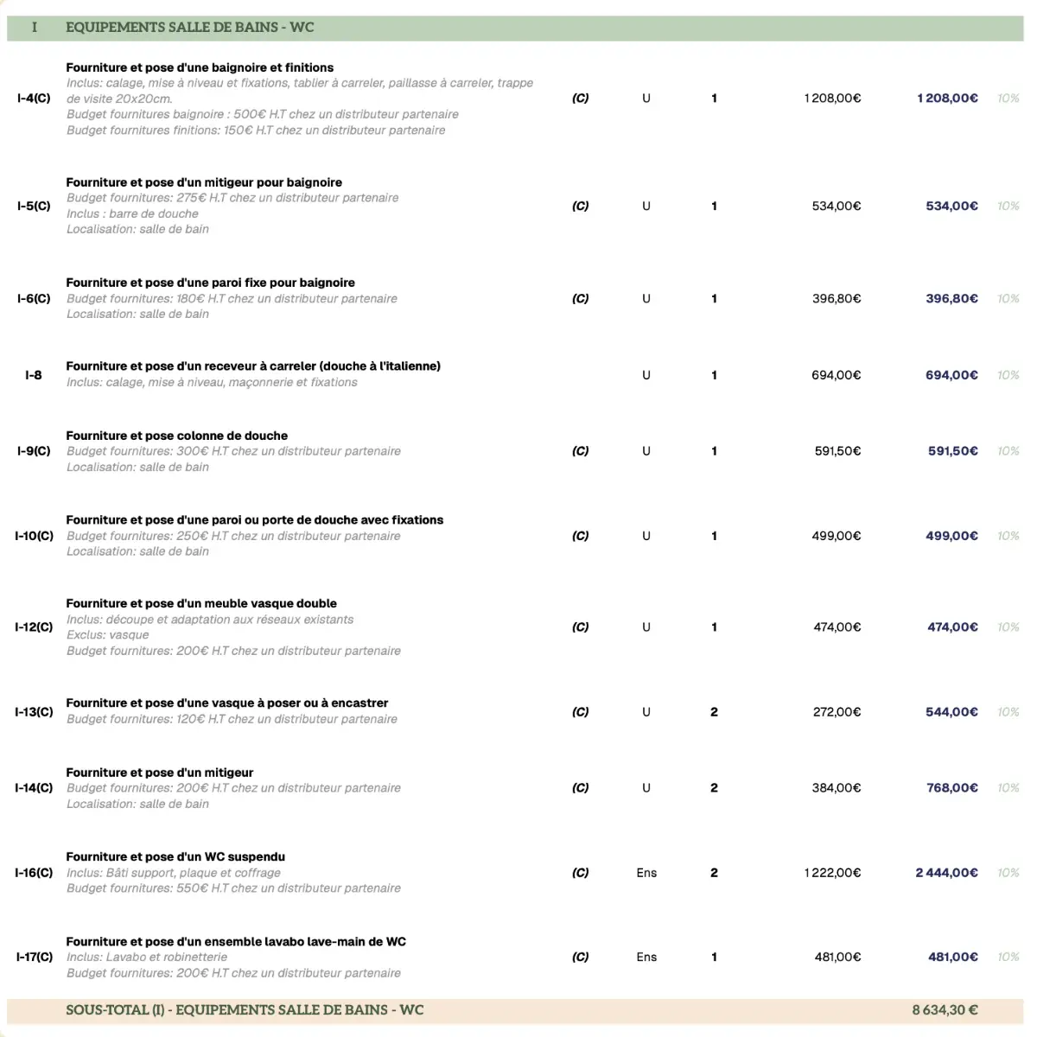Image resolution: width=1037 pixels, height=1037 pixels.
Task: Select the lavabo lave-main de WC title
Action: pyautogui.click(x=236, y=942)
